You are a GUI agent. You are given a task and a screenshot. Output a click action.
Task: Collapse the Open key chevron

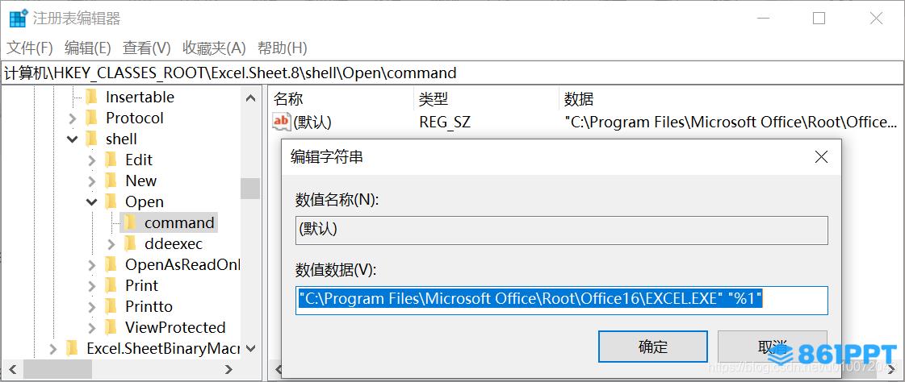[x=91, y=201]
